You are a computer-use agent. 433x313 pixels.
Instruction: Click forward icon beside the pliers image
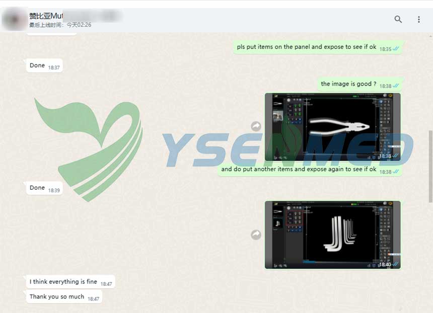click(256, 127)
